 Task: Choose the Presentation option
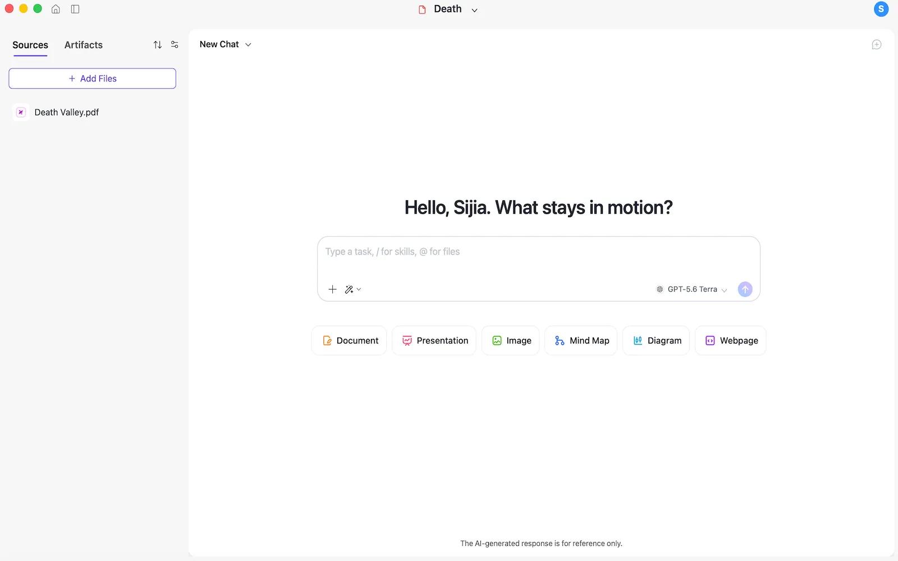(434, 341)
